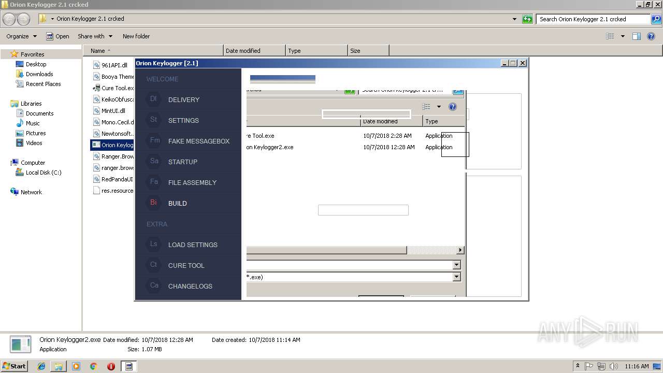Viewport: 663px width, 373px height.
Task: Click the Action Center flag tray icon
Action: (x=589, y=366)
